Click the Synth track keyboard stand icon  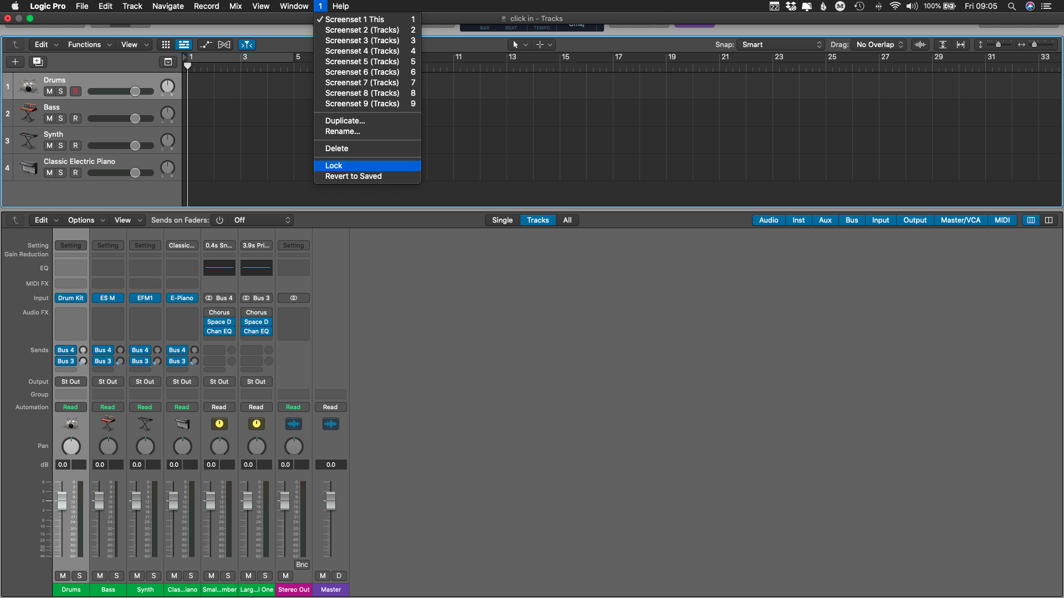(28, 141)
